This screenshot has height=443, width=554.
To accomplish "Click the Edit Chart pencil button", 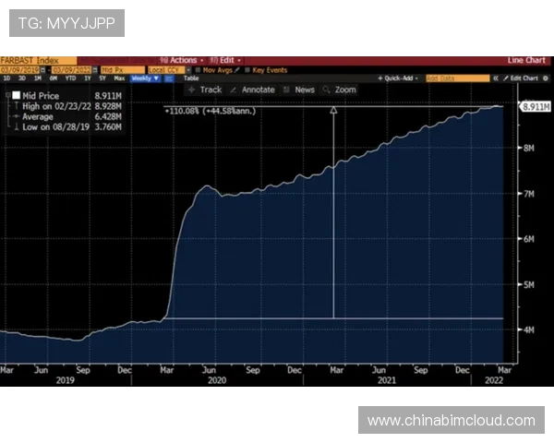I will click(x=523, y=78).
